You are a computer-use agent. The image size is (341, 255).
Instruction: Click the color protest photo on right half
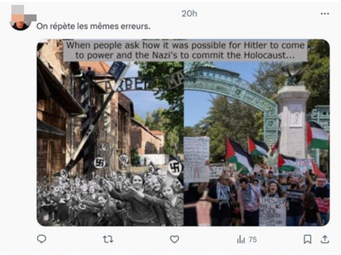pyautogui.click(x=256, y=144)
